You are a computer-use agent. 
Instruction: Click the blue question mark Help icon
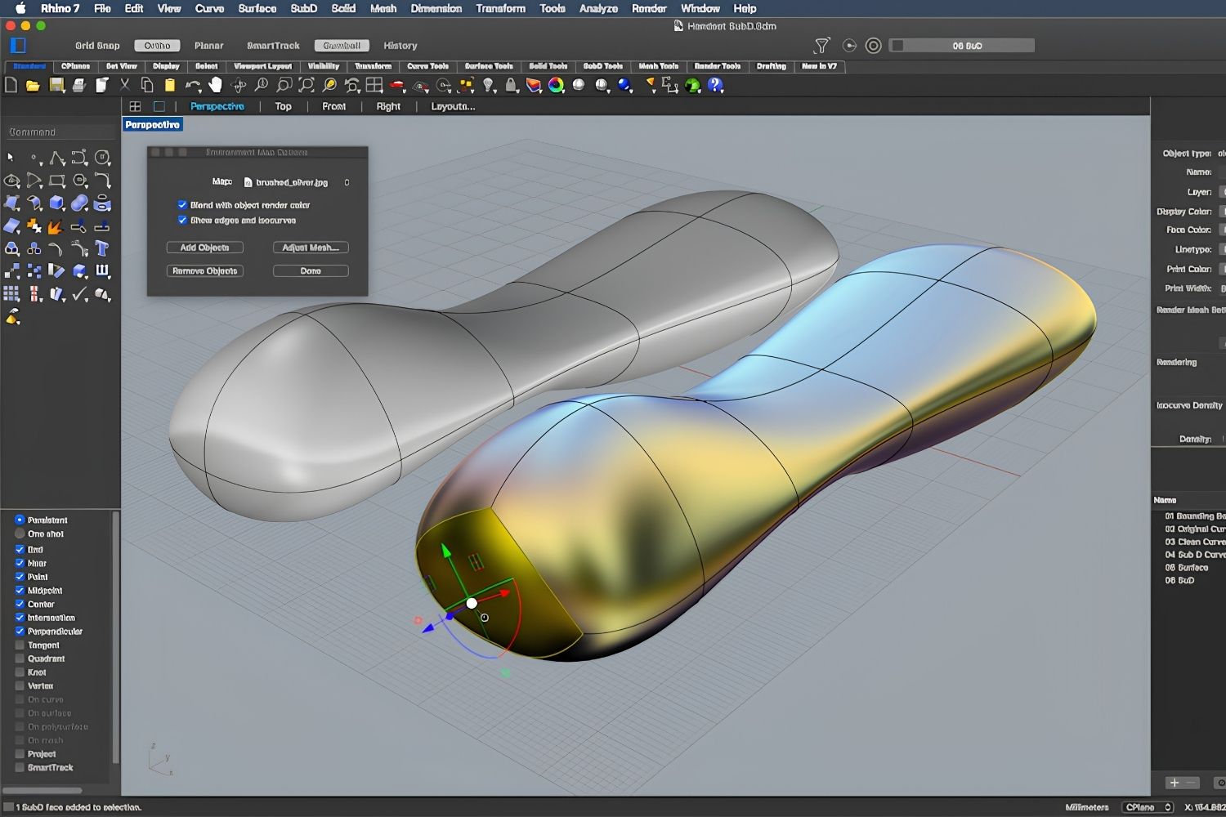[x=716, y=85]
